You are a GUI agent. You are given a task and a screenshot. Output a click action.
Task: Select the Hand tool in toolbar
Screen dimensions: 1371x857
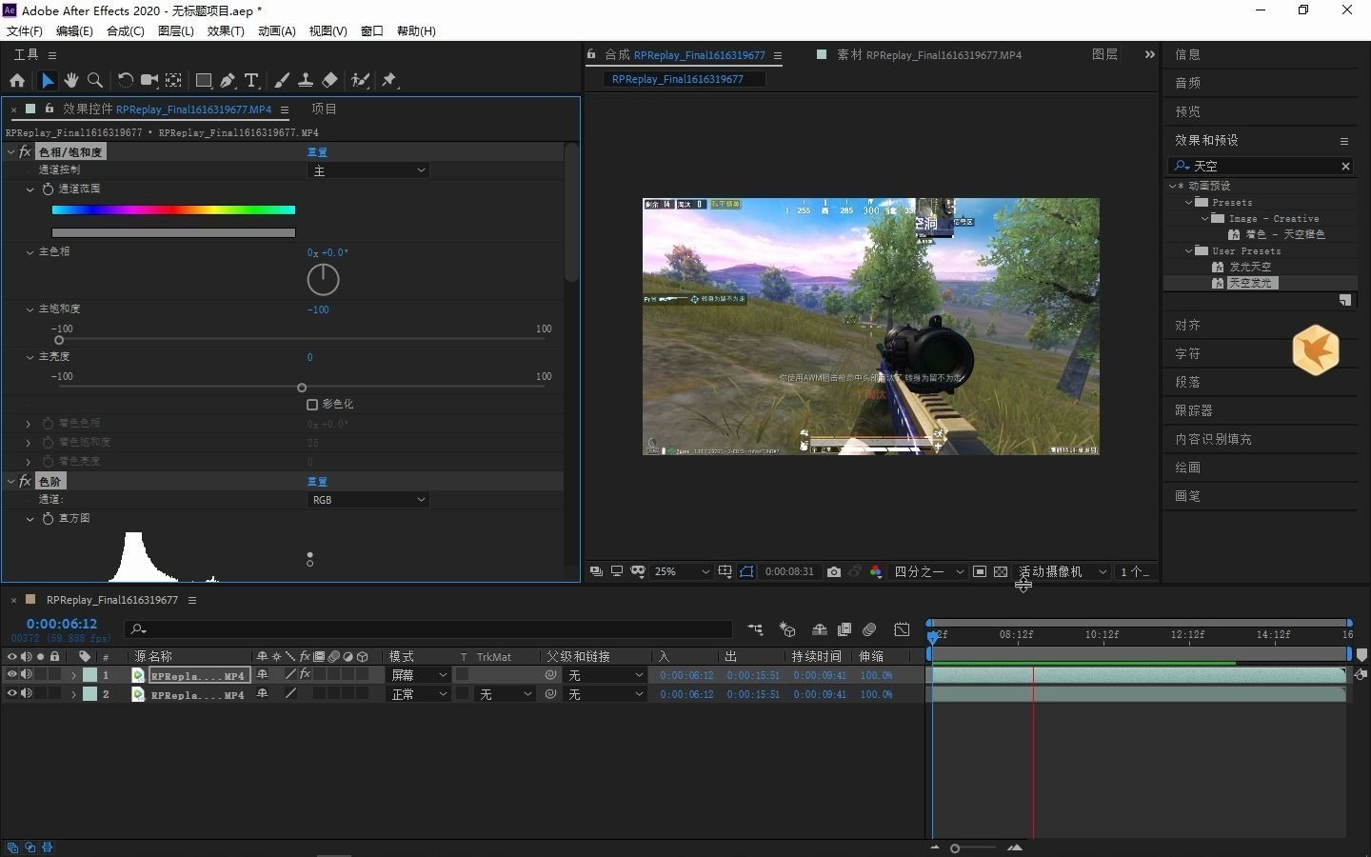71,81
